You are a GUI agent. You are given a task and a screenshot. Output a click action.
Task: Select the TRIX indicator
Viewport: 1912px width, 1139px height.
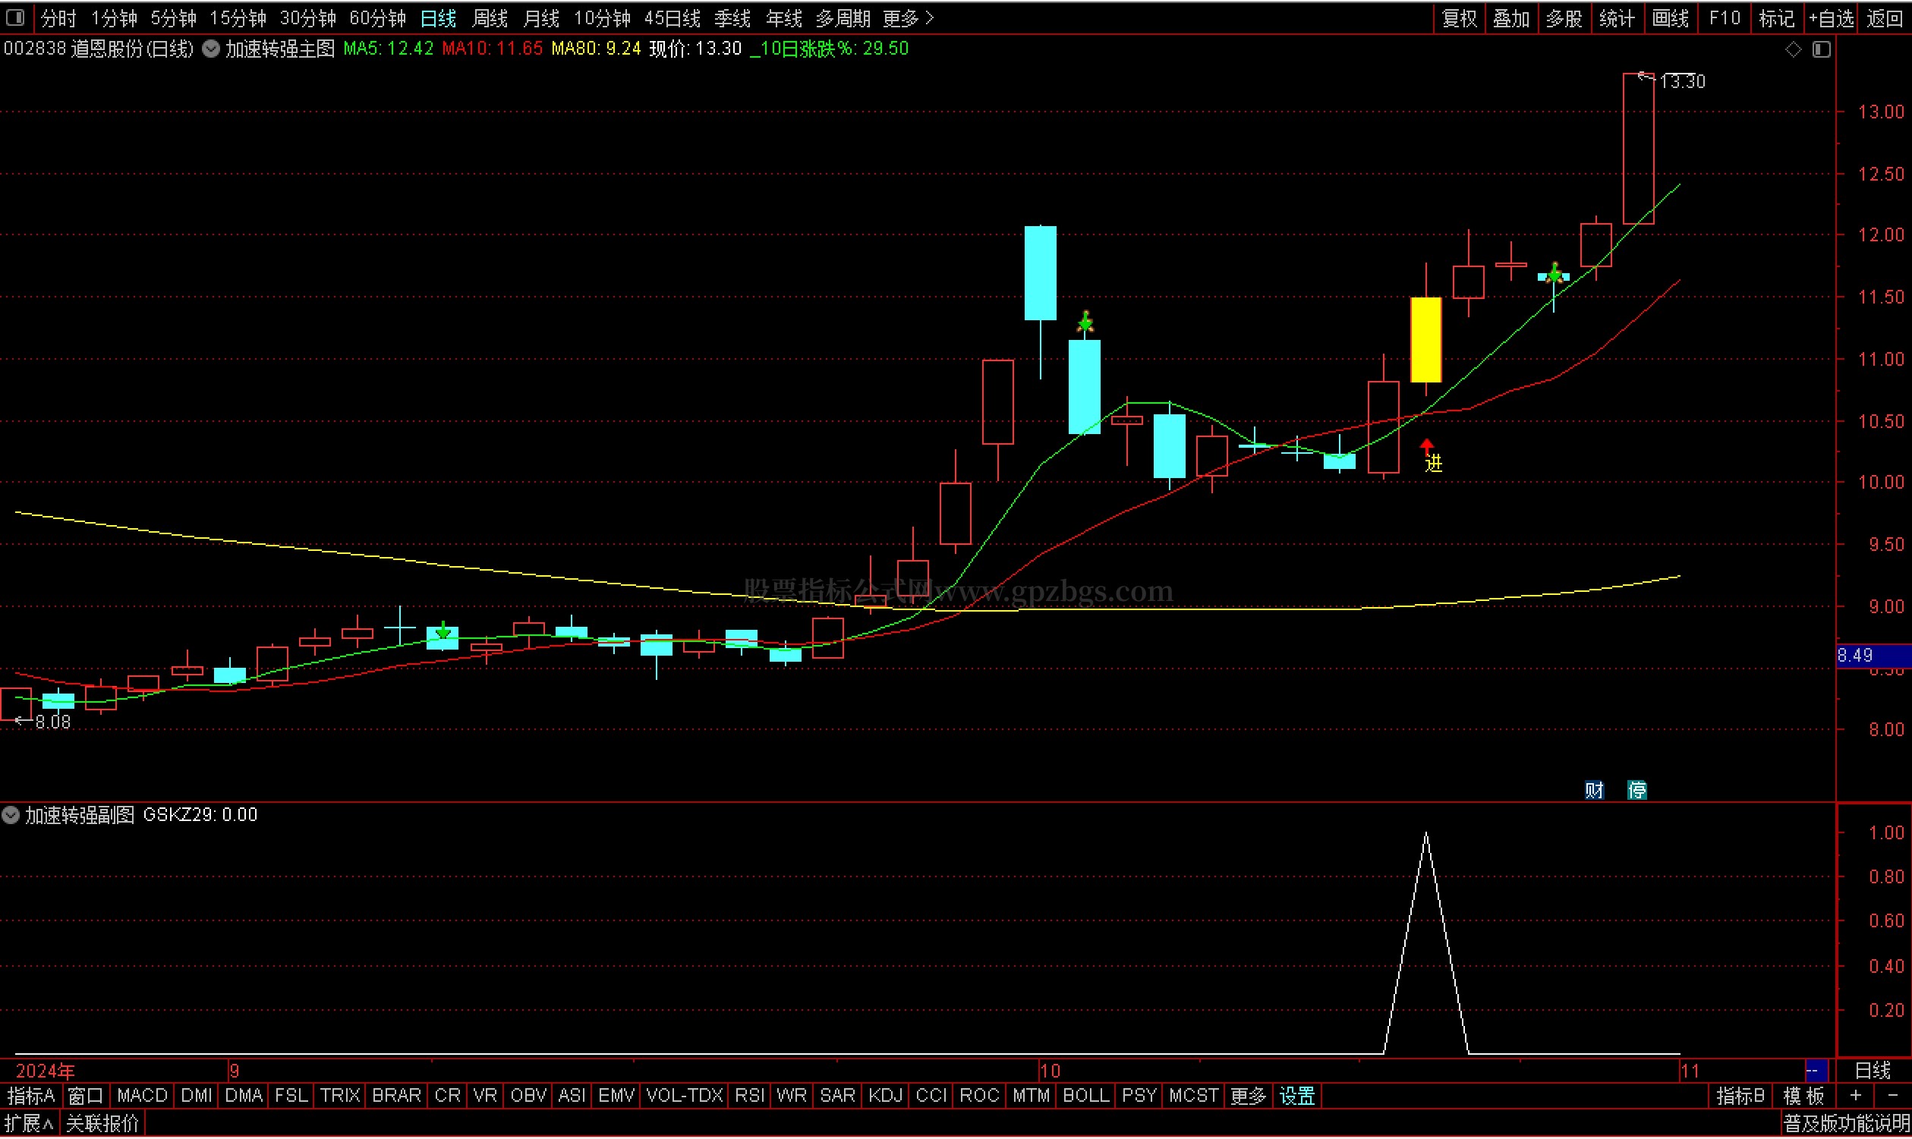tap(339, 1097)
